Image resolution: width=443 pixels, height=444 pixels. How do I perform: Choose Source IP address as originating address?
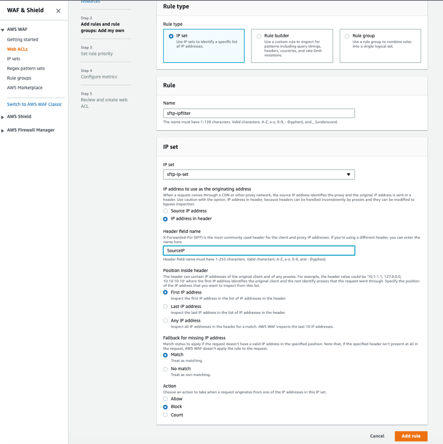coord(165,211)
